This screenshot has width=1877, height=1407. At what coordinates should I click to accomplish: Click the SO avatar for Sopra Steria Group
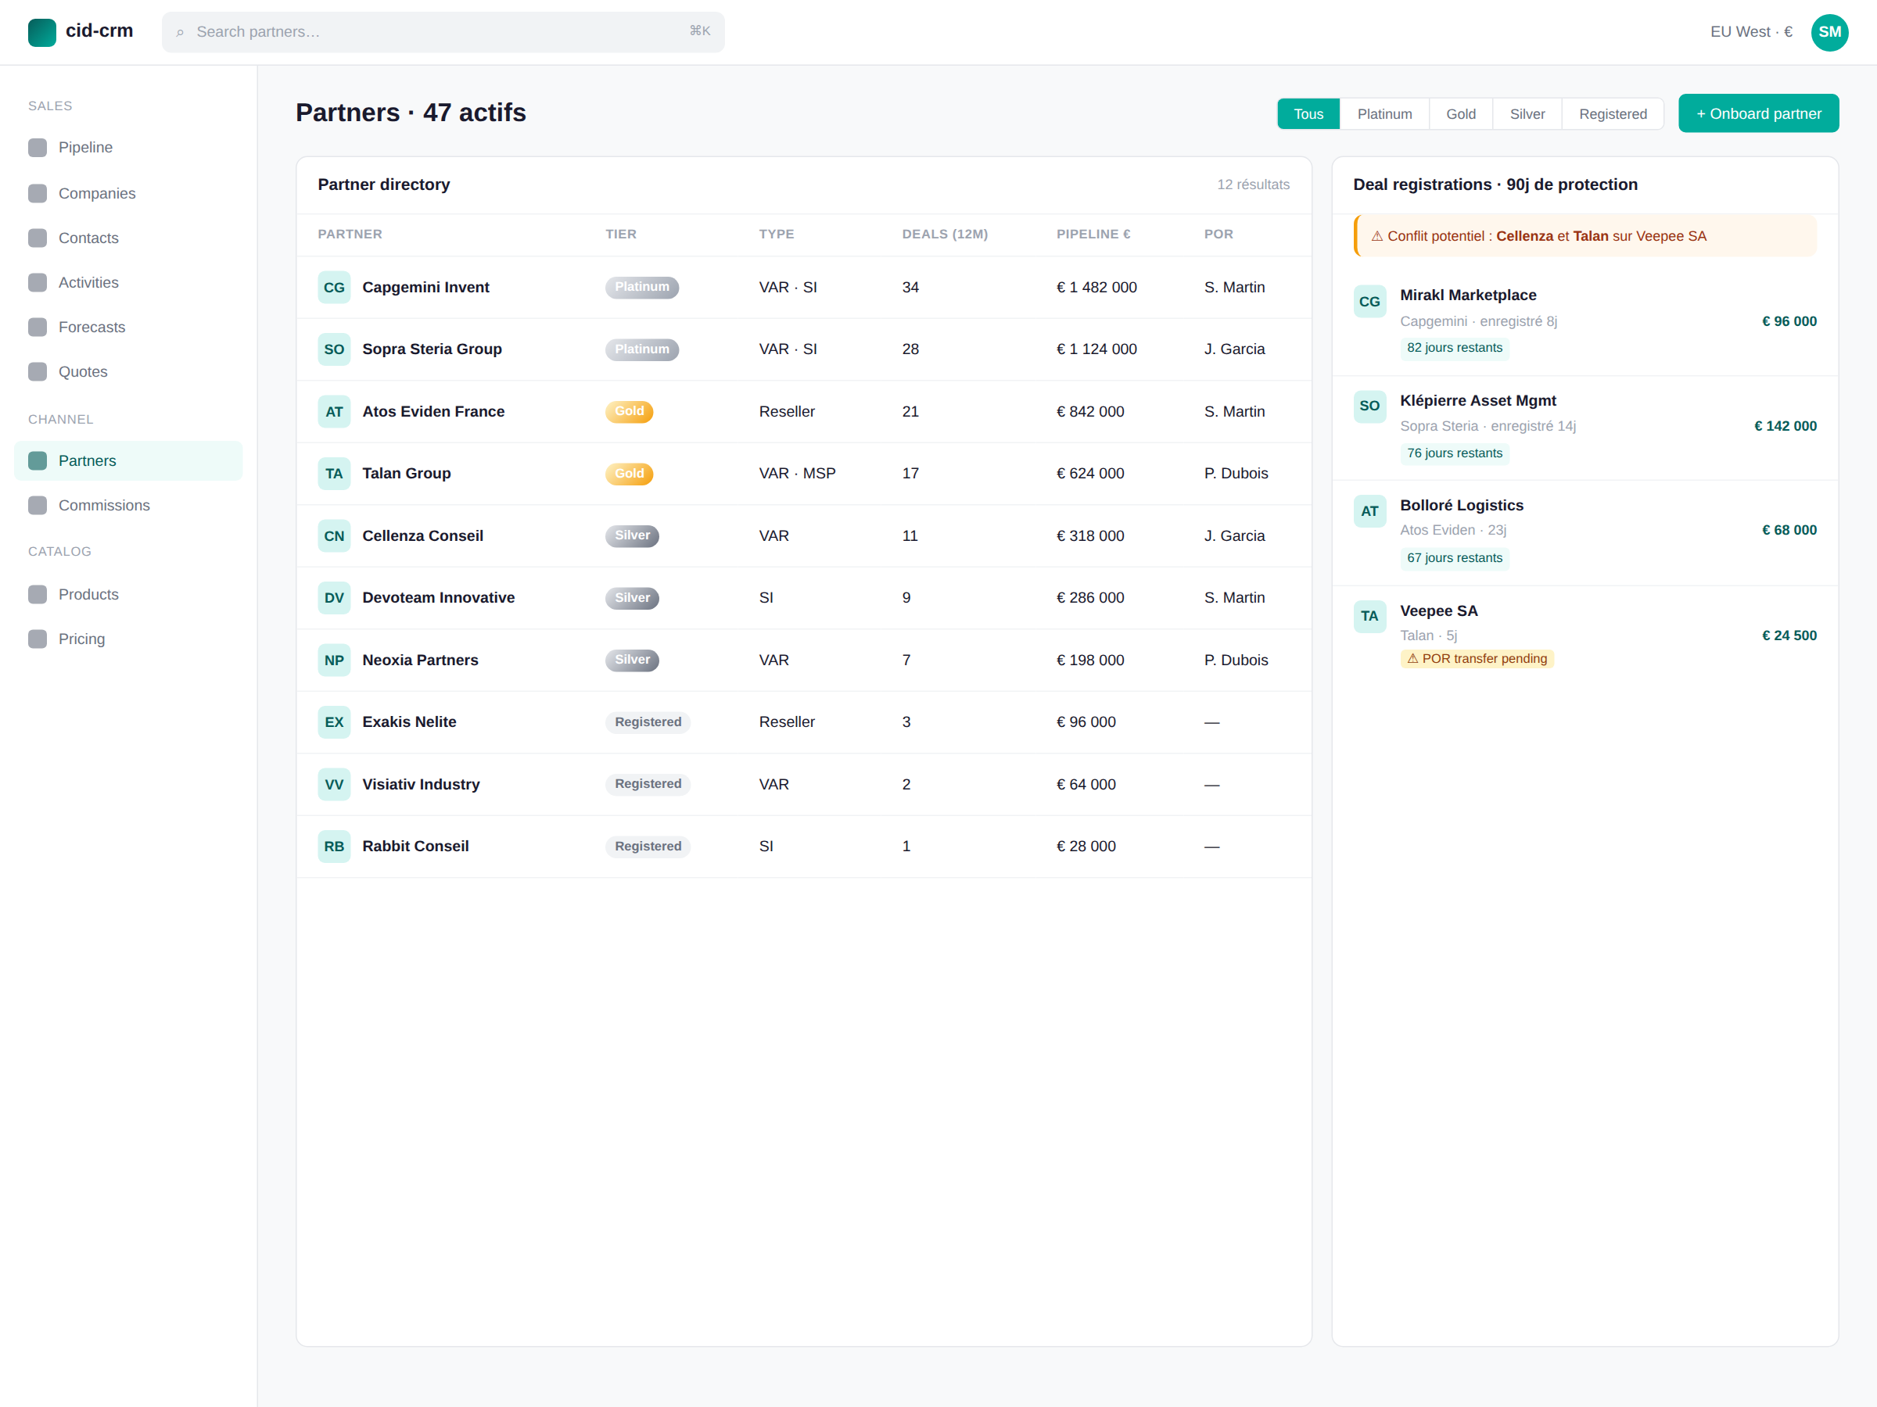tap(334, 349)
